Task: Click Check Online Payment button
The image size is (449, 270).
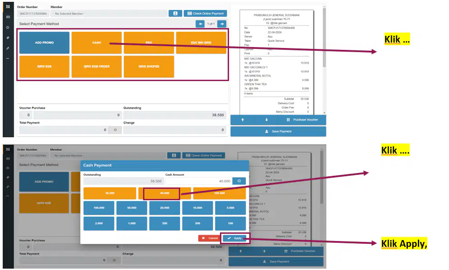Action: click(x=205, y=14)
